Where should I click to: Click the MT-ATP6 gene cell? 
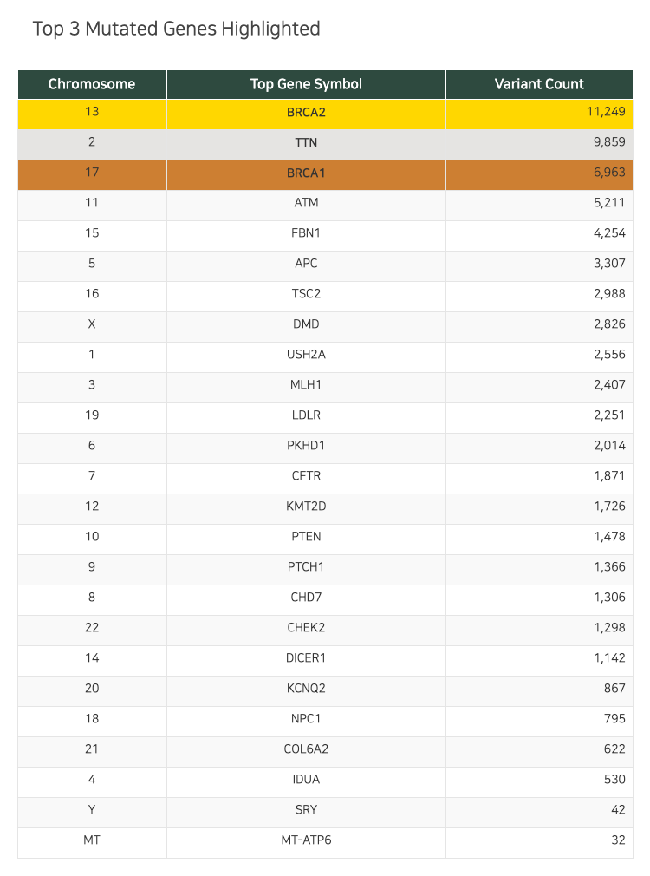pyautogui.click(x=306, y=843)
